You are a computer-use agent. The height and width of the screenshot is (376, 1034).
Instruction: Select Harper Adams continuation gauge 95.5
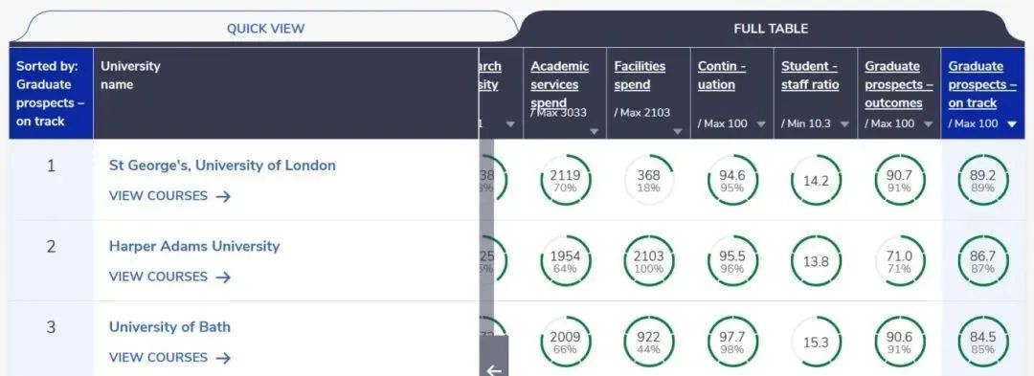tap(732, 261)
